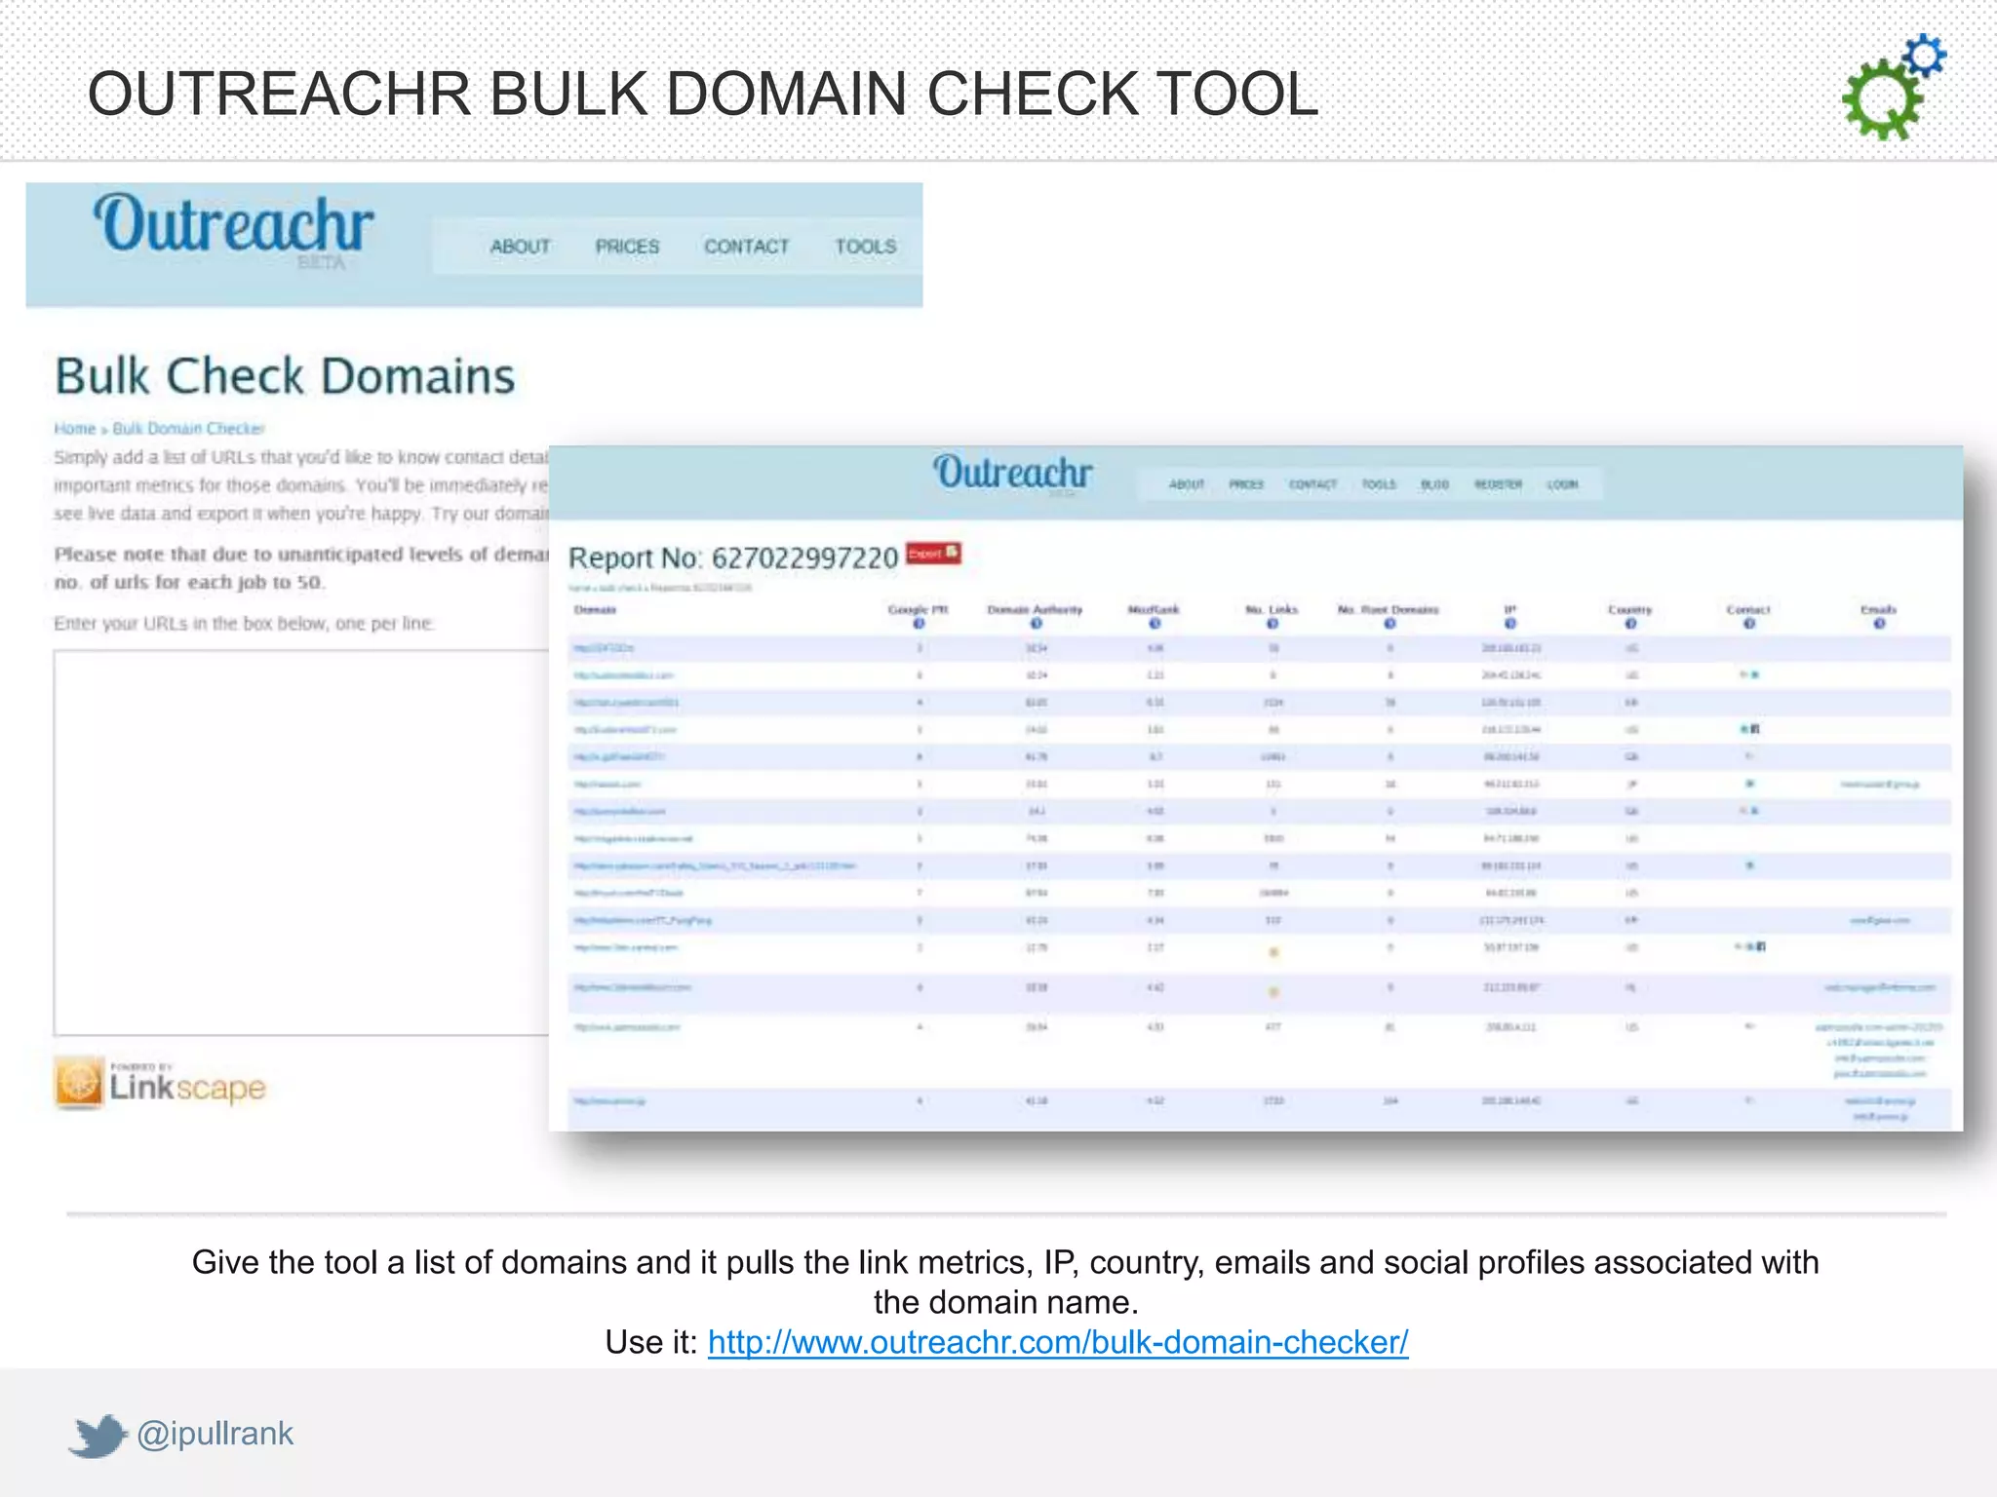
Task: Click the No. Root Domains info icon
Action: pos(1390,624)
